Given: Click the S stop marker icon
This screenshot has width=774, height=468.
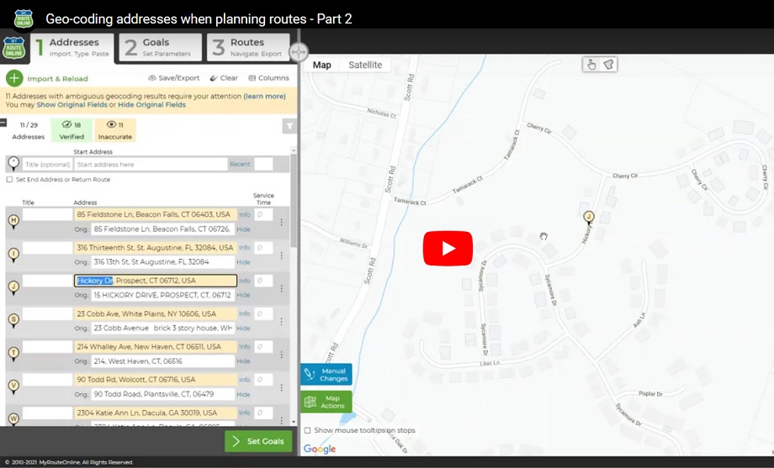Looking at the screenshot, I should point(13,320).
